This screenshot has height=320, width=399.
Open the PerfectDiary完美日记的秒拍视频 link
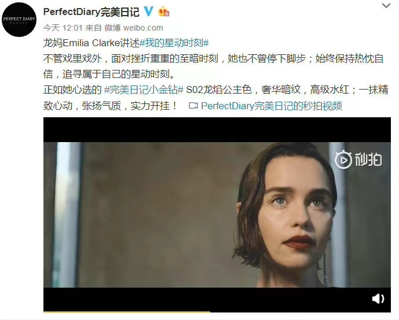pyautogui.click(x=272, y=106)
